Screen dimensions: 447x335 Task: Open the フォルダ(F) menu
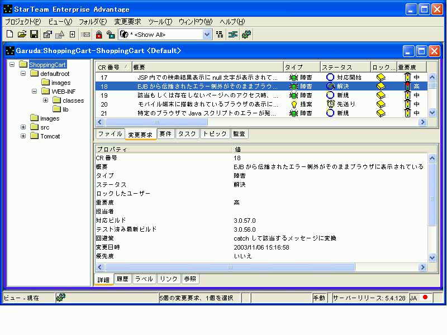click(x=93, y=21)
